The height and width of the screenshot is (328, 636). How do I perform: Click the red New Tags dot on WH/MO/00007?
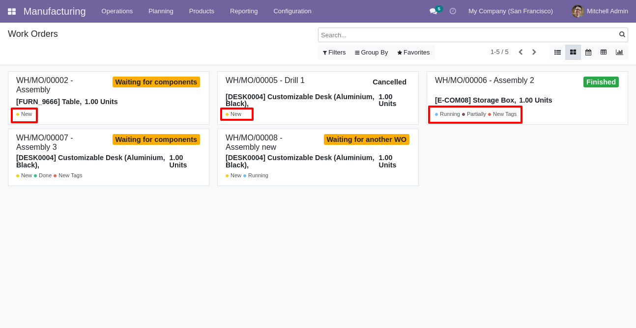tap(55, 176)
